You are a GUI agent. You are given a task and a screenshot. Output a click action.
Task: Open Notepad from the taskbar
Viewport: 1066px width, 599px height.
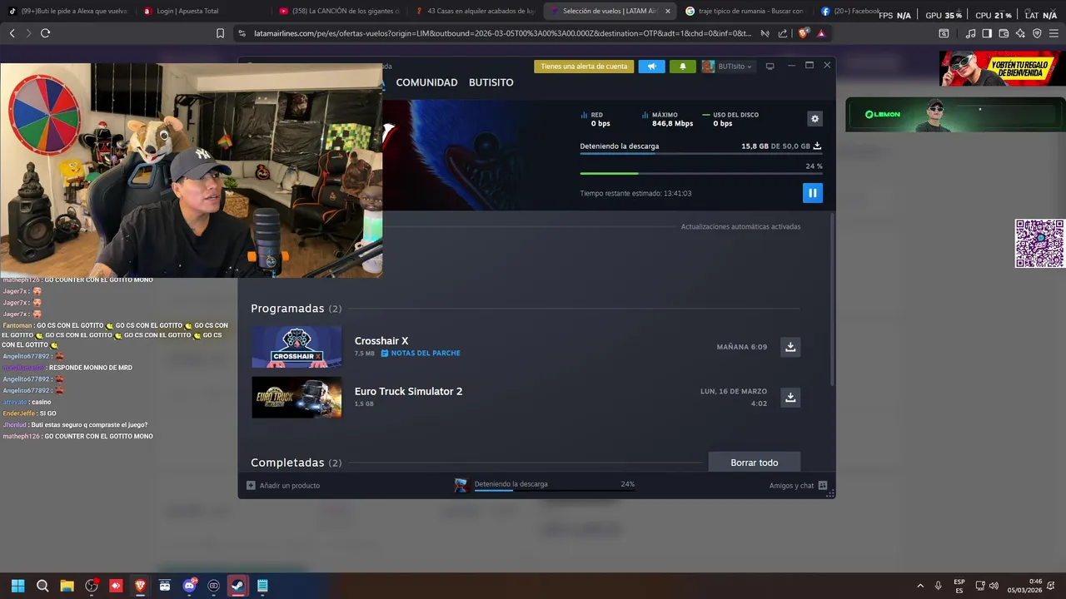coord(262,586)
